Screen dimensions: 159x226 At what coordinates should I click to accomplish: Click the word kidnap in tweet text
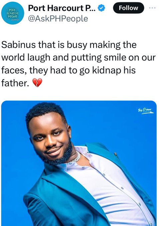coord(107,70)
